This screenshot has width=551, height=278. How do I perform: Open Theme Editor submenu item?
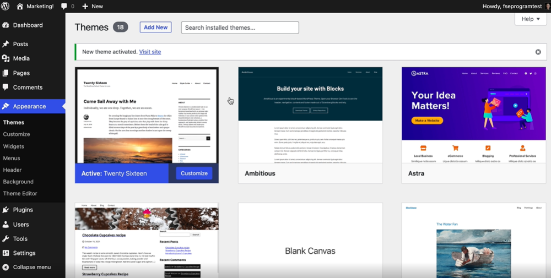pyautogui.click(x=20, y=193)
